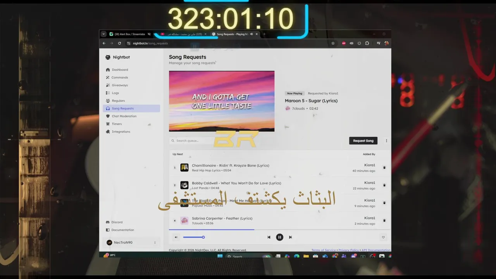This screenshot has height=279, width=496.
Task: Pause the currently playing song
Action: [279, 237]
